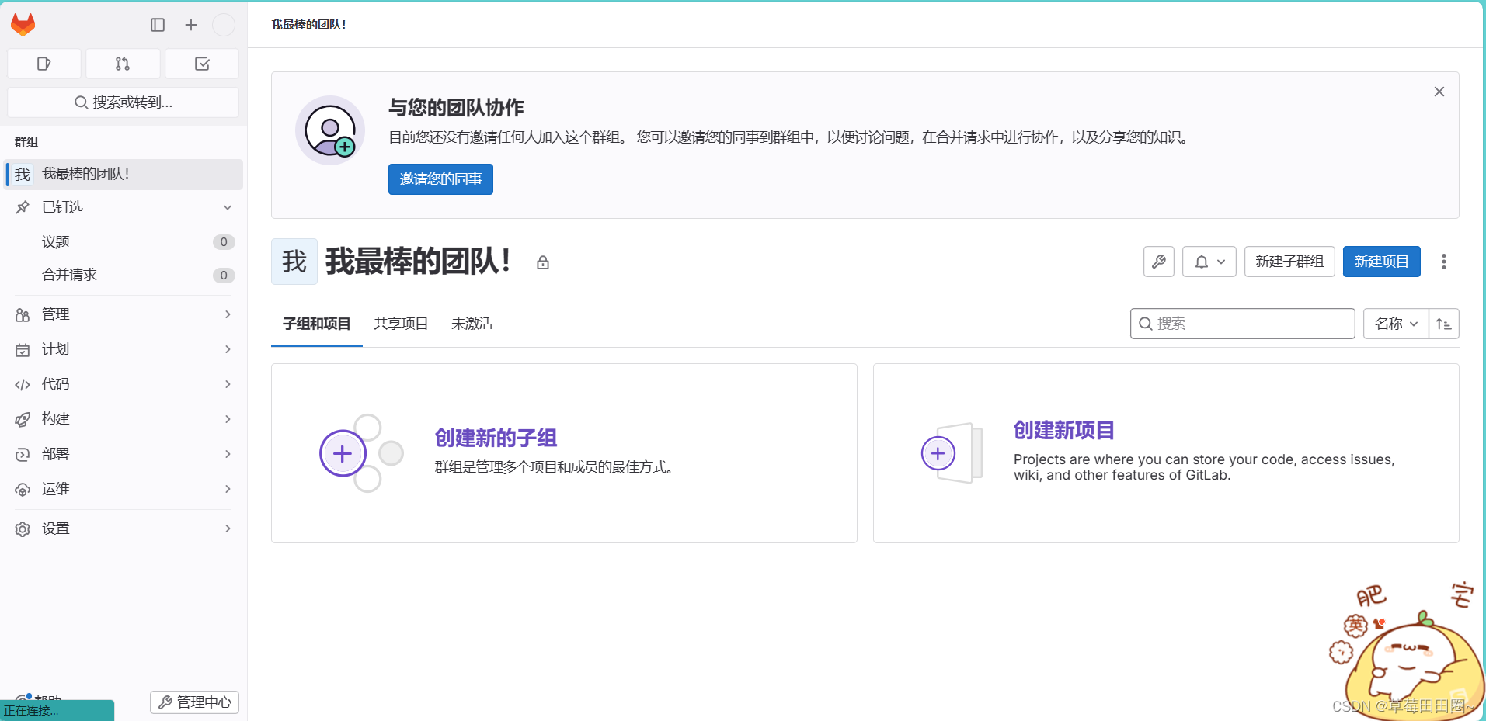
Task: Click the 创建新项目 link
Action: pos(1064,430)
